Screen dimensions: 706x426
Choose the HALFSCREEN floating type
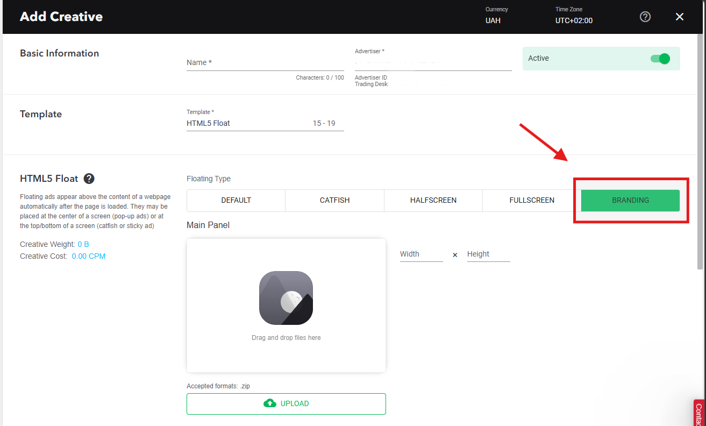pyautogui.click(x=433, y=200)
